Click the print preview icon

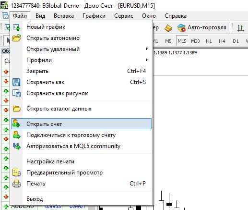click(x=17, y=173)
